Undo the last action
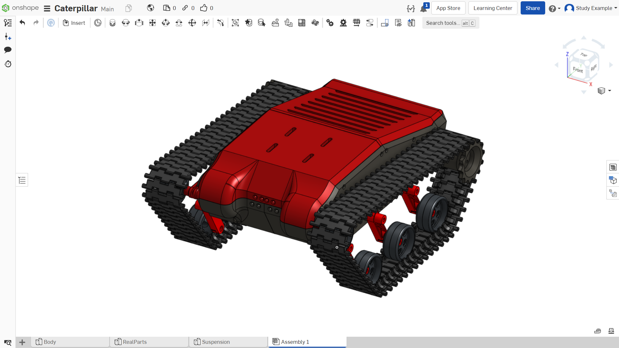Screen dimensions: 619x348 tap(22, 23)
